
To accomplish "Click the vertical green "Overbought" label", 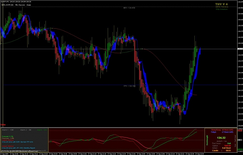I will [207, 140].
